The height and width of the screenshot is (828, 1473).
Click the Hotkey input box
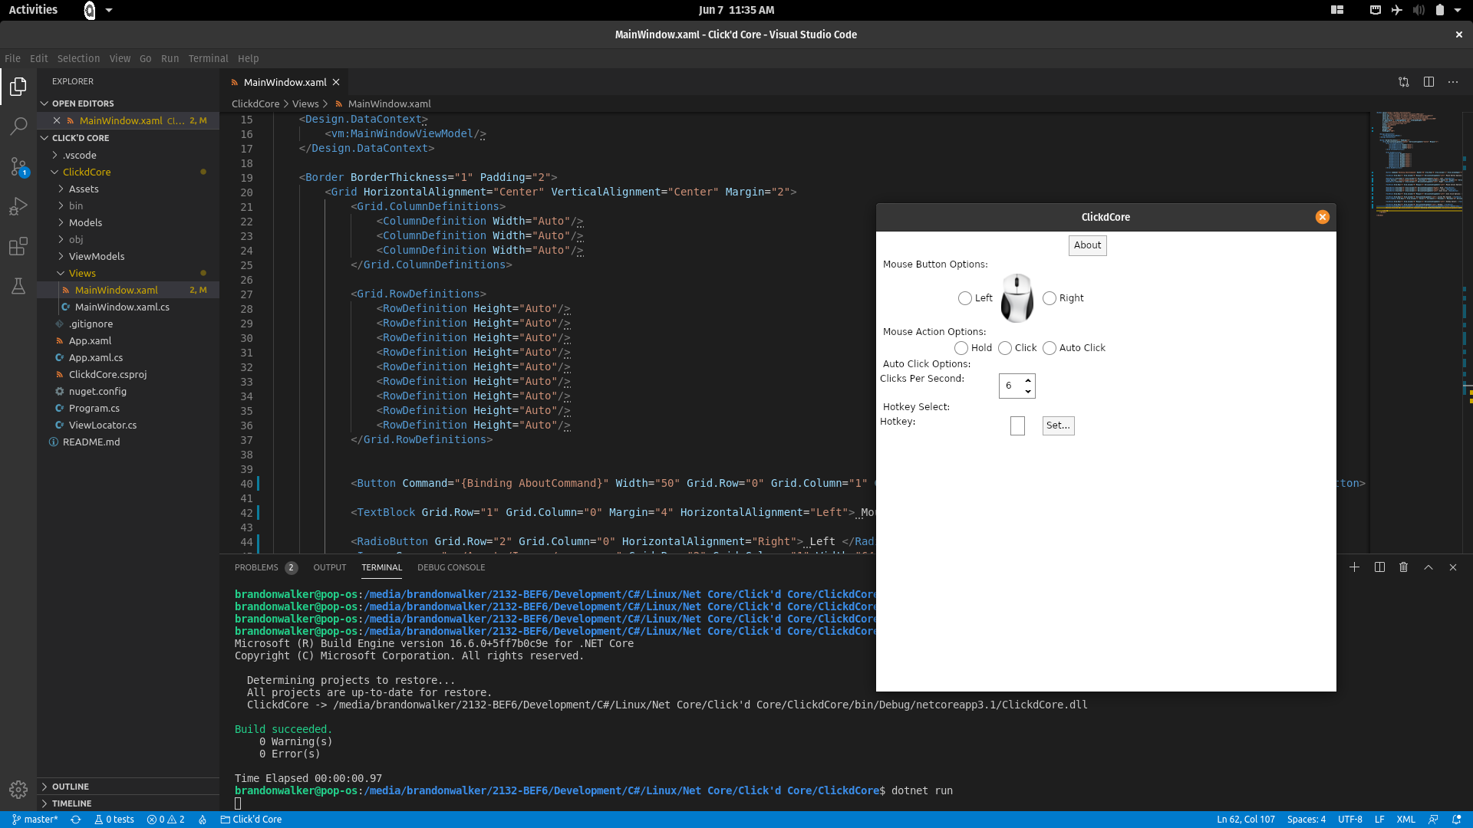[1017, 426]
